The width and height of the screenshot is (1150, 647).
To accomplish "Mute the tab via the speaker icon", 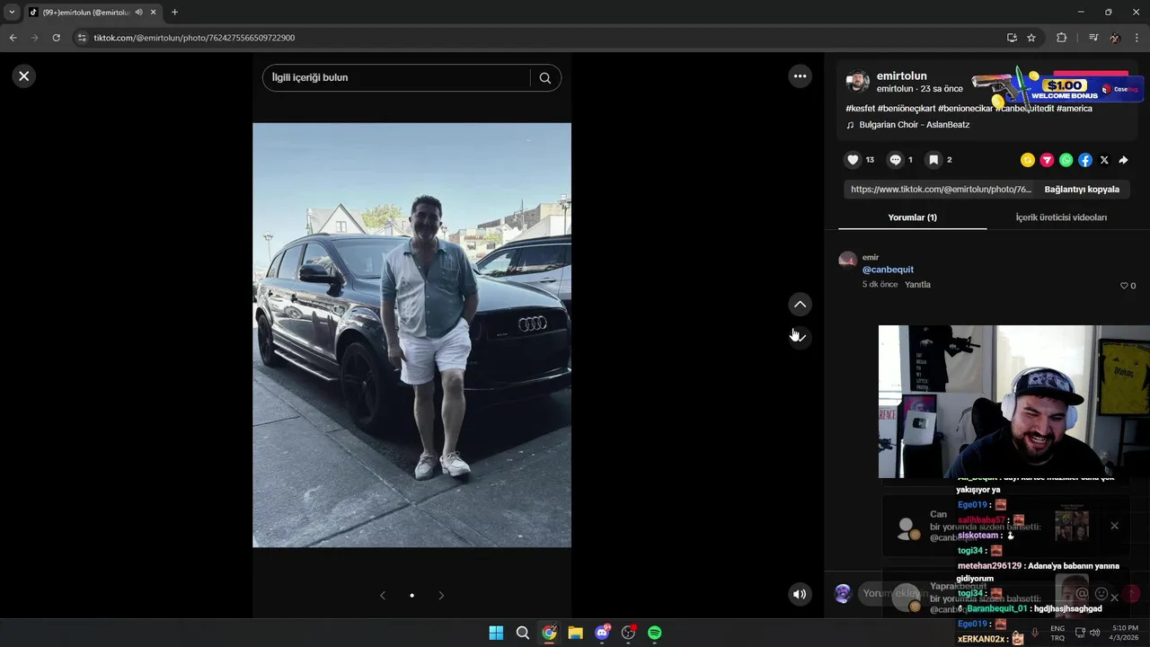I will 138,13.
